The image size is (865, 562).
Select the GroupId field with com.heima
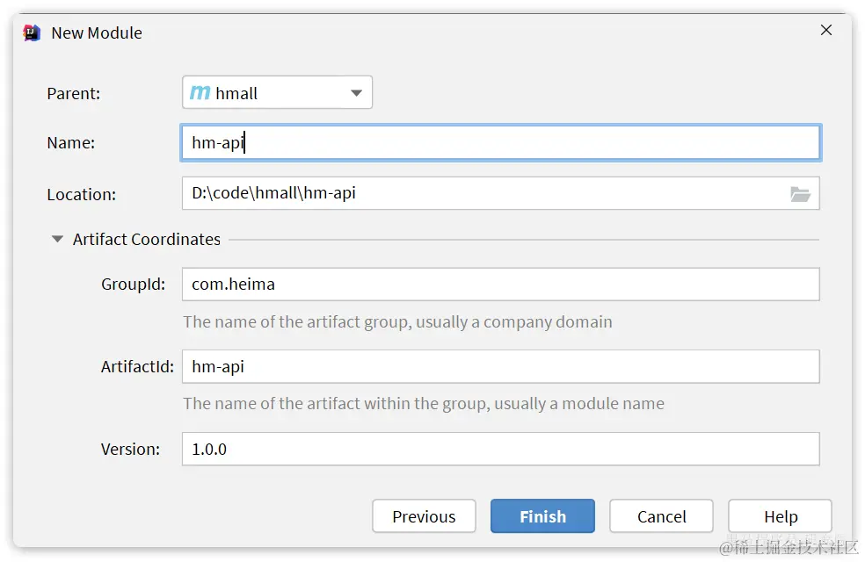coord(500,285)
